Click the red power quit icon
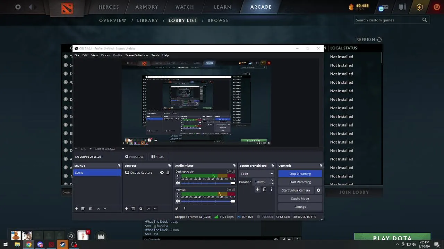This screenshot has width=444, height=249. [x=437, y=7]
